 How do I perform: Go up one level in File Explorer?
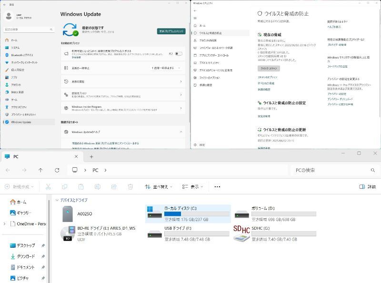click(40, 170)
